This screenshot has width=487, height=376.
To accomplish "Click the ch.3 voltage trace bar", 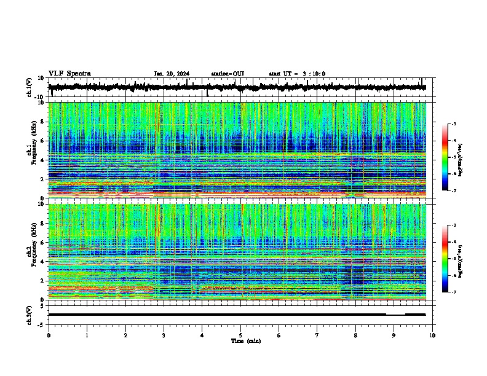I will [x=237, y=315].
